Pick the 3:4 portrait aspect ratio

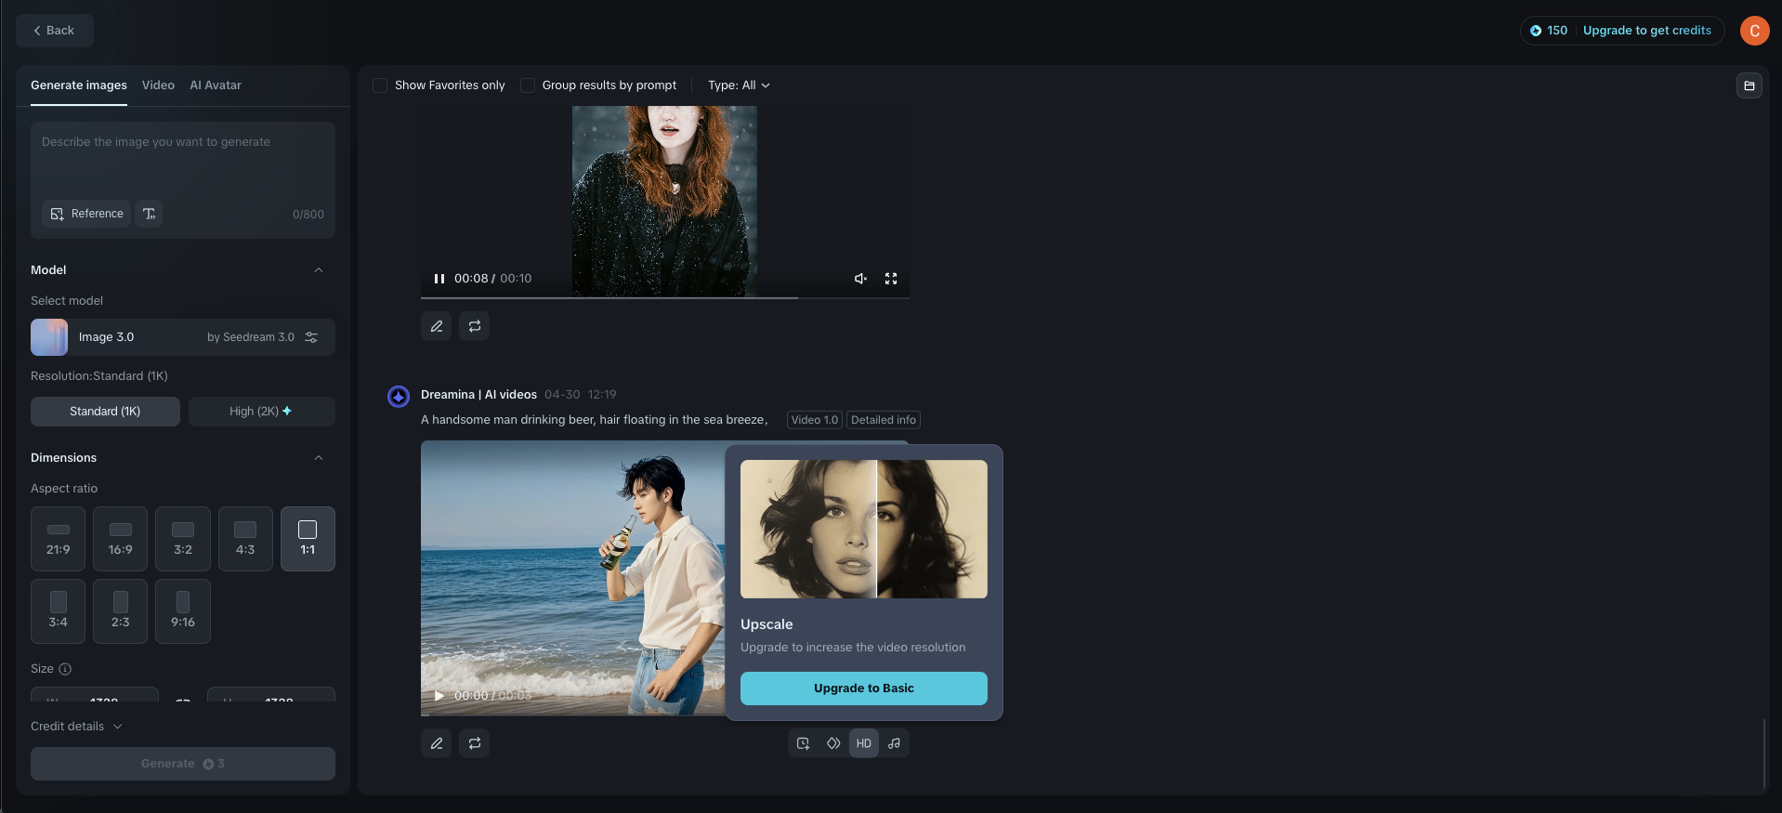[59, 611]
